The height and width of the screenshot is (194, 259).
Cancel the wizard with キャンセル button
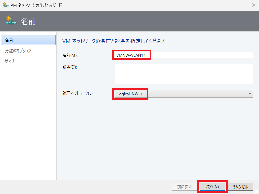click(240, 186)
